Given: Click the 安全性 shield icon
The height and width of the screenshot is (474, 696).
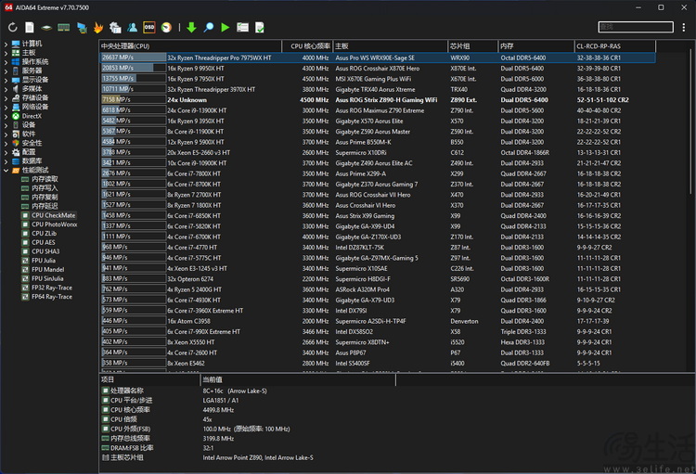Looking at the screenshot, I should click(x=16, y=143).
